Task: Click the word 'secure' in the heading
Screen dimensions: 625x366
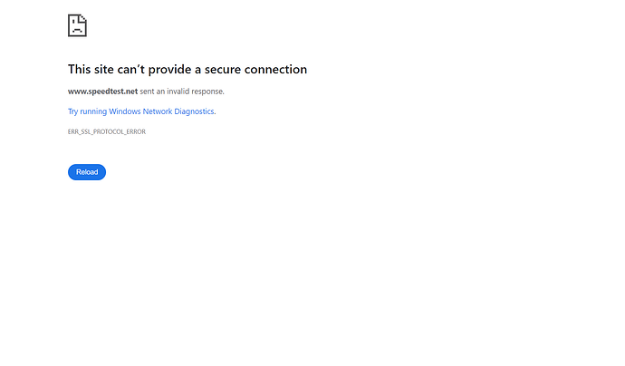Action: (x=223, y=70)
